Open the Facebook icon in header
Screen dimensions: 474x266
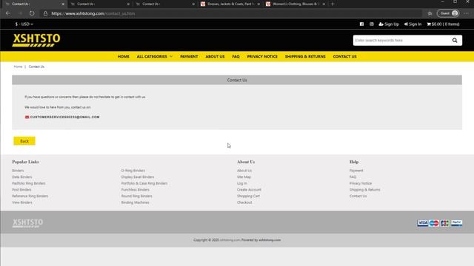(x=361, y=24)
